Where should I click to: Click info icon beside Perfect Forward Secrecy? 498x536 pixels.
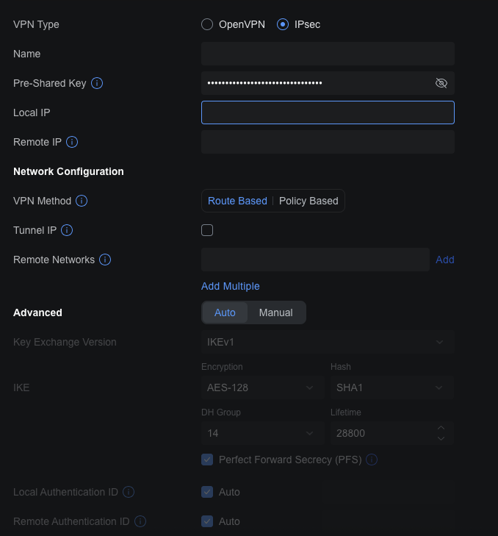[372, 460]
